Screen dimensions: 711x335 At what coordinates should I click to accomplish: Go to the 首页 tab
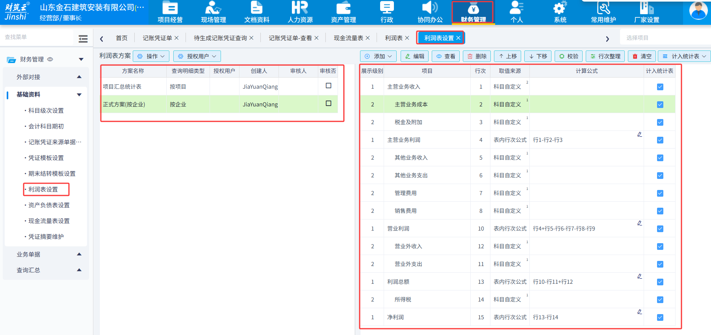[122, 38]
